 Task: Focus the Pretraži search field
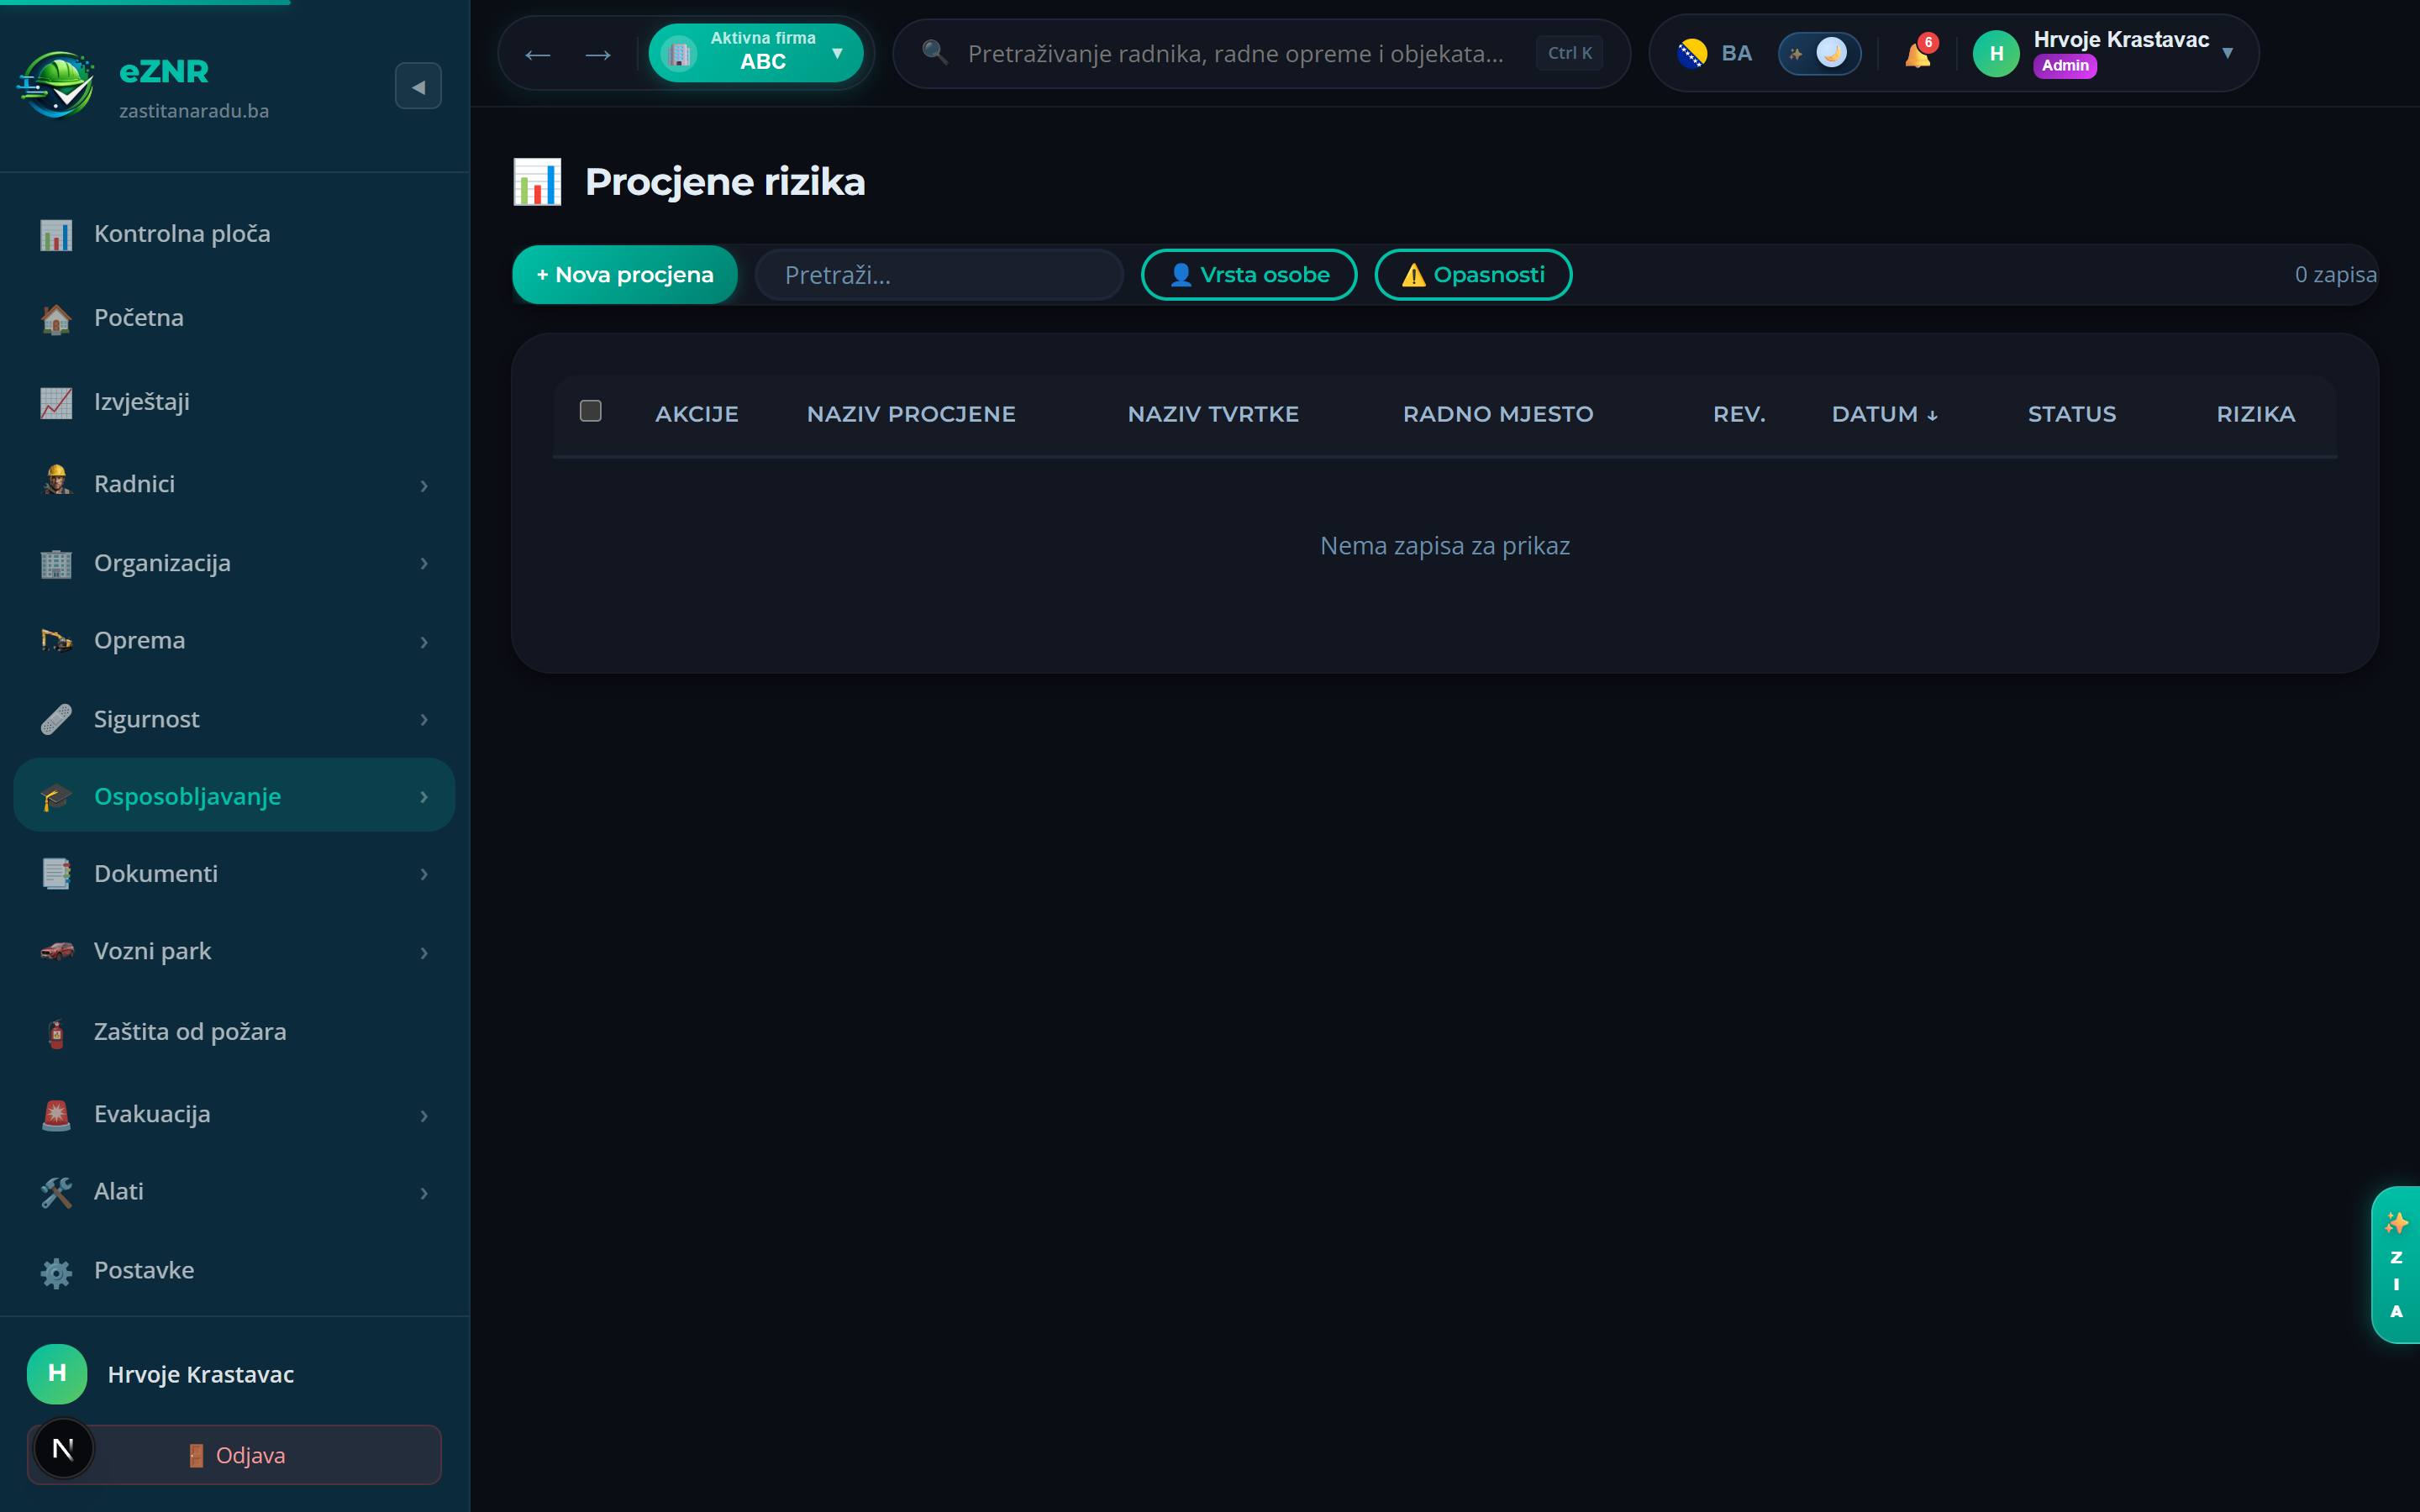(939, 275)
